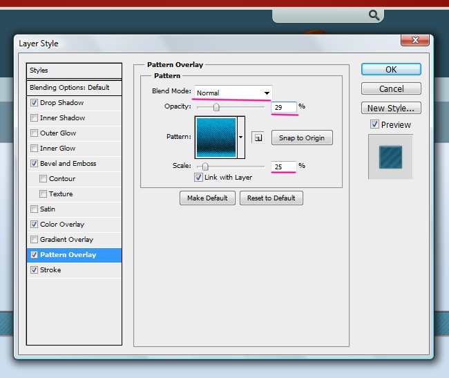Enable the Inner Shadow effect

click(35, 118)
